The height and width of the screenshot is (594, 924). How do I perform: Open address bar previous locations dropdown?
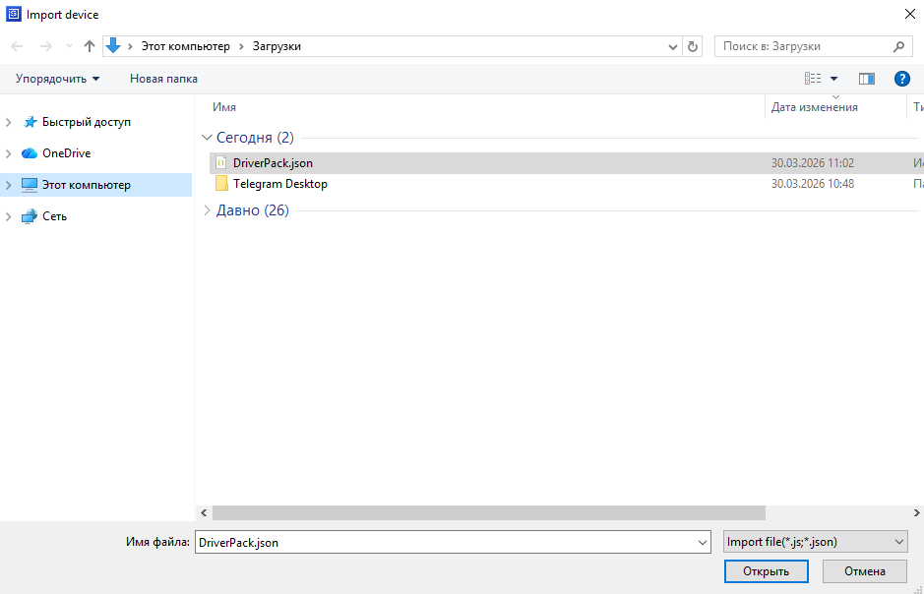(x=672, y=46)
